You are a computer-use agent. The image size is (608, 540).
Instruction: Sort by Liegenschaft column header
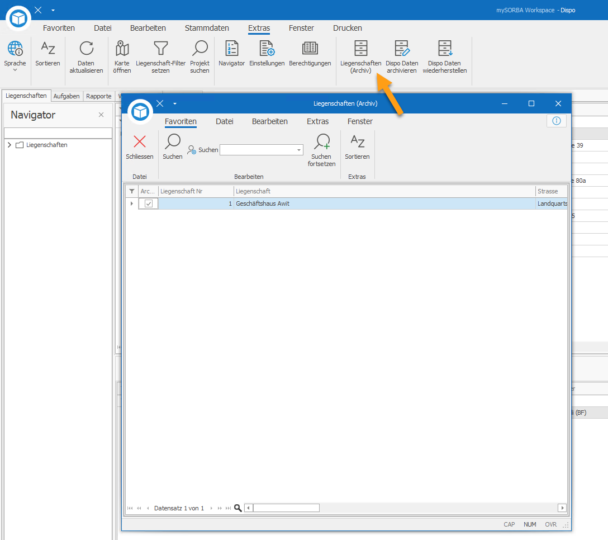tap(384, 191)
